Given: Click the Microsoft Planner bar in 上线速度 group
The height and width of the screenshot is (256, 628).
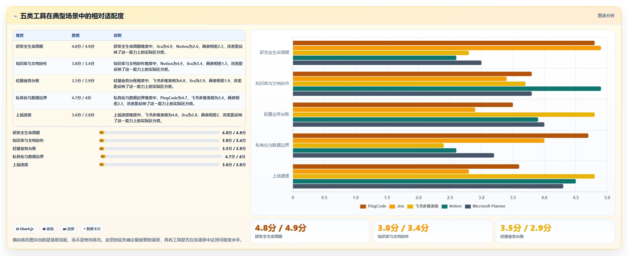Looking at the screenshot, I should click(428, 186).
